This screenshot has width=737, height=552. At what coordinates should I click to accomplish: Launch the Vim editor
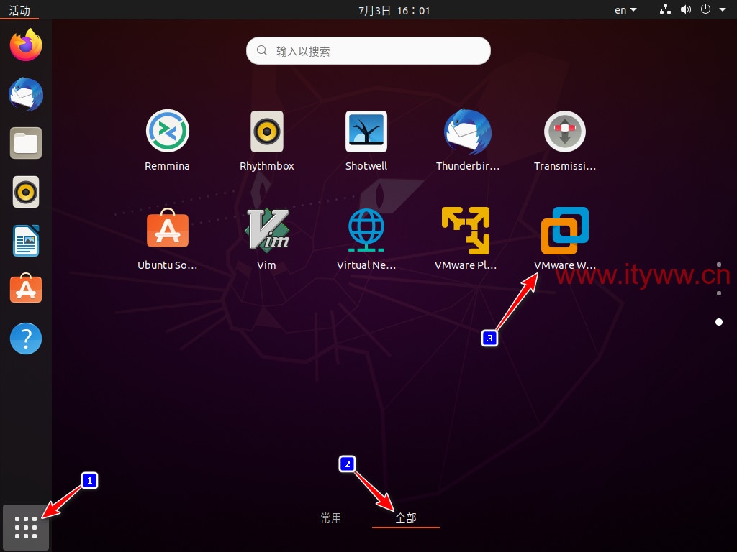266,239
